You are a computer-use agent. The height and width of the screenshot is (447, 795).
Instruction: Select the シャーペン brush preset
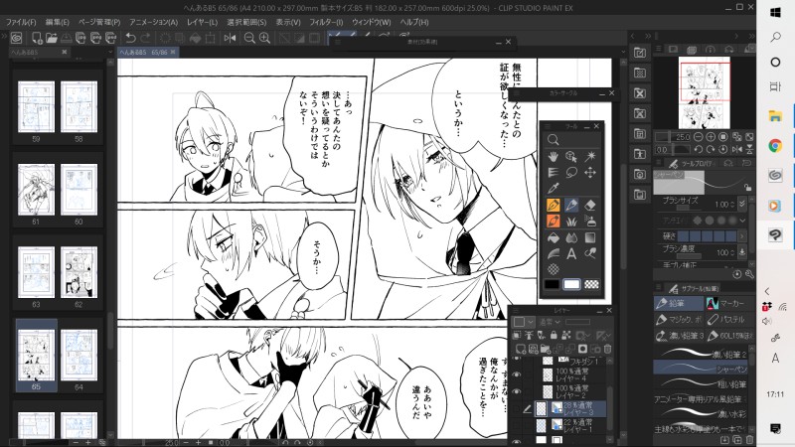point(701,369)
